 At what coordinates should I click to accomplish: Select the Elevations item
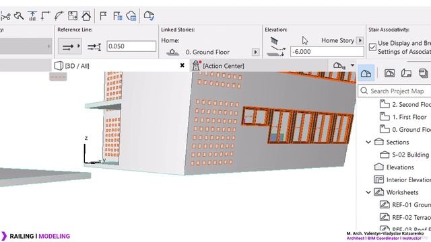(395, 167)
